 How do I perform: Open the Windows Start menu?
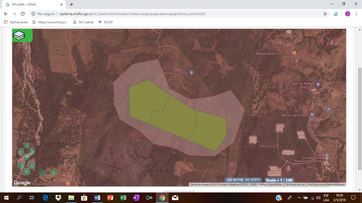pos(6,198)
